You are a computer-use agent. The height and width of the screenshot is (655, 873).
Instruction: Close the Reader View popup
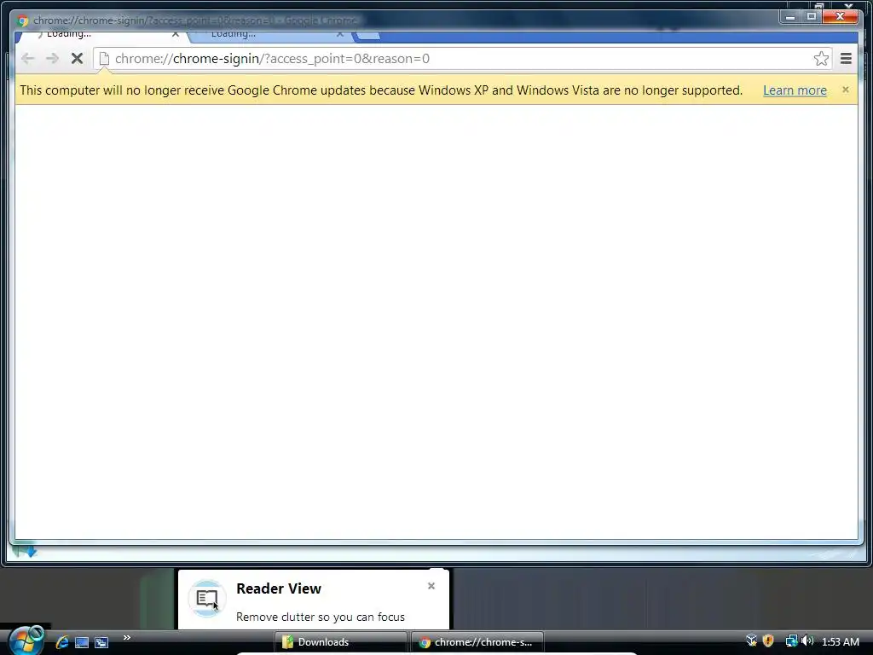[x=431, y=586]
